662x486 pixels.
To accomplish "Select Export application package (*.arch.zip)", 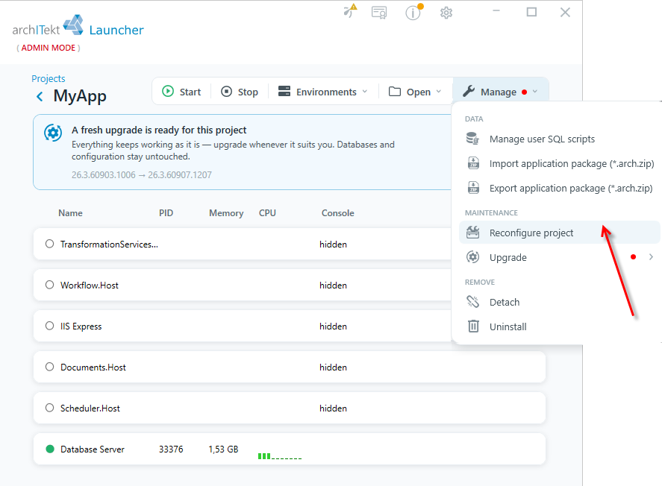I will 571,188.
